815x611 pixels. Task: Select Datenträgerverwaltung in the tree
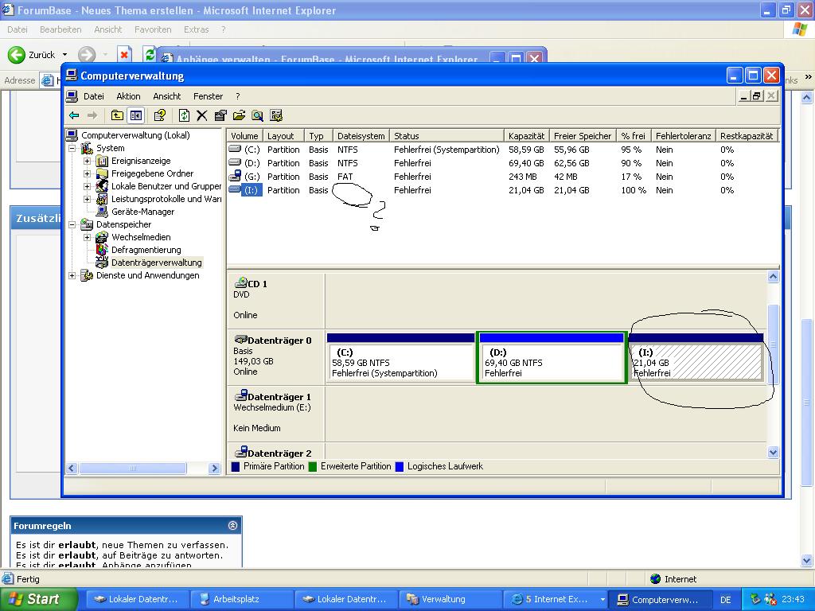[157, 263]
